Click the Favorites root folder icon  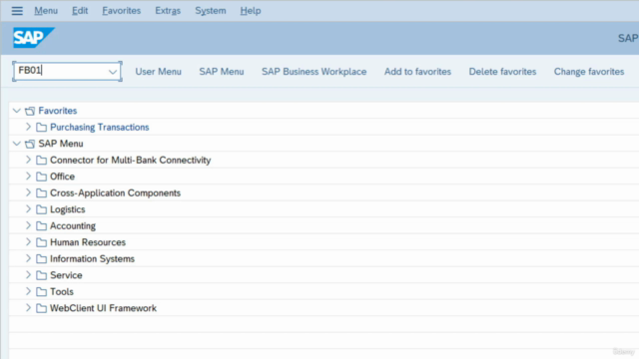[30, 111]
